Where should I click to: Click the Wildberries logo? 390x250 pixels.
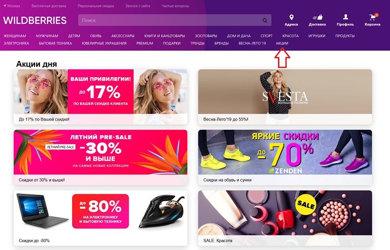coord(35,20)
